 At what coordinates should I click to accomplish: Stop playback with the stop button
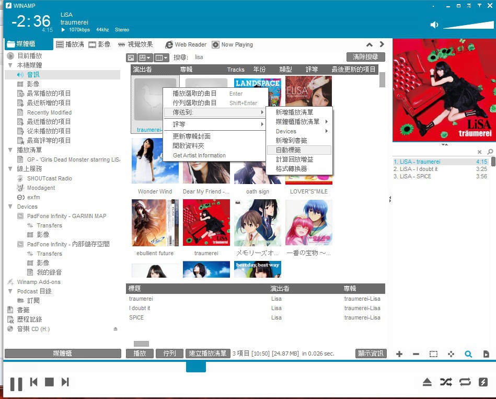coord(49,382)
